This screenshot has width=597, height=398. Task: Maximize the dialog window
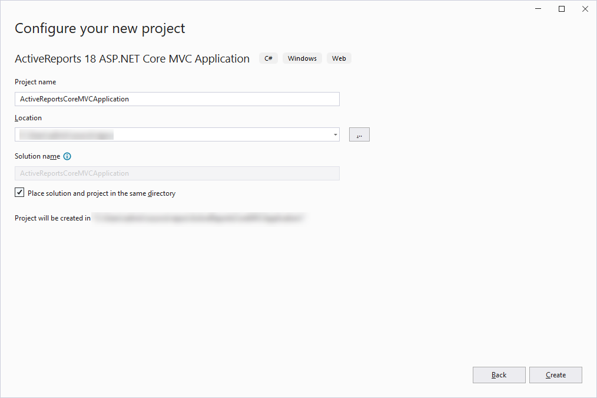coord(562,9)
